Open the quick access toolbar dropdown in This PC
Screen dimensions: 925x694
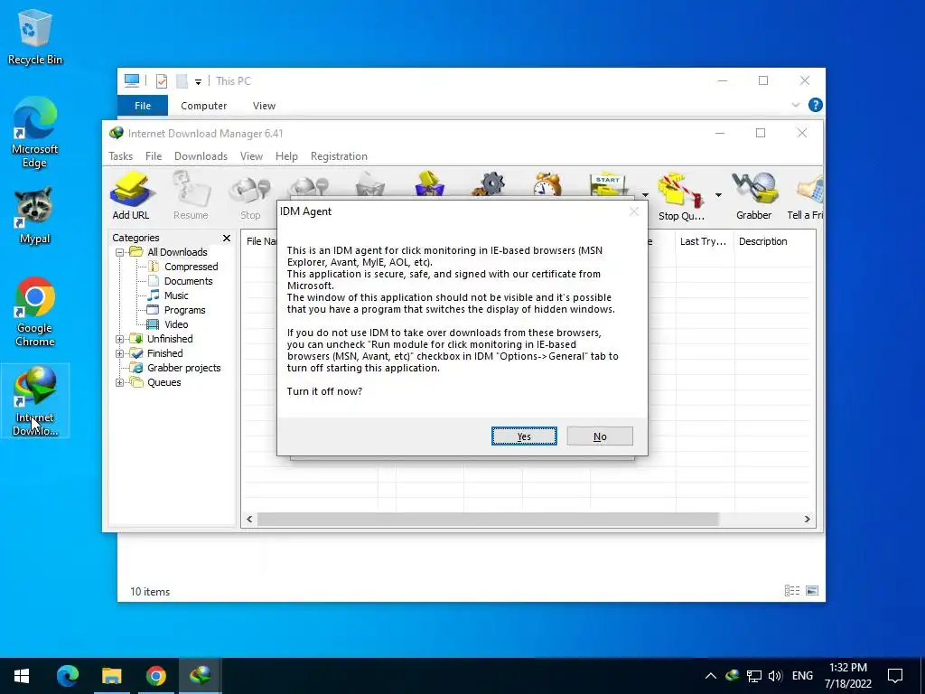coord(198,82)
